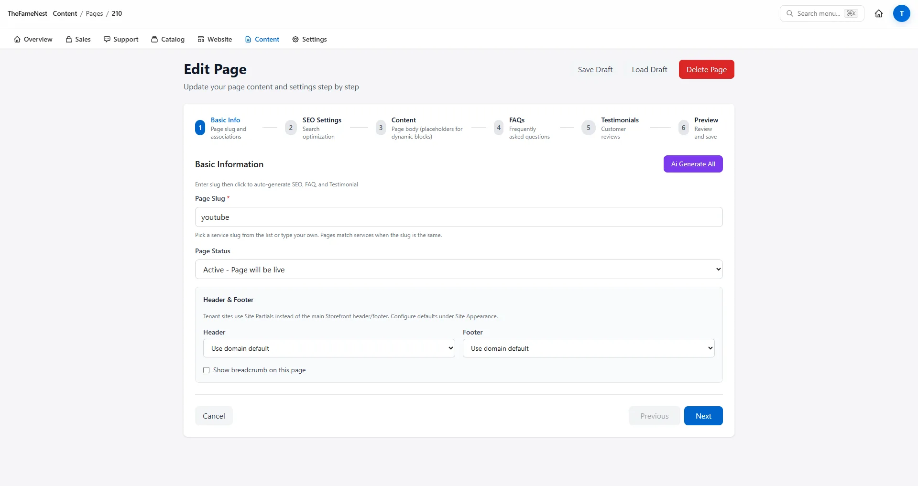Go to step 2 circle SEO Settings
918x486 pixels.
pos(291,128)
